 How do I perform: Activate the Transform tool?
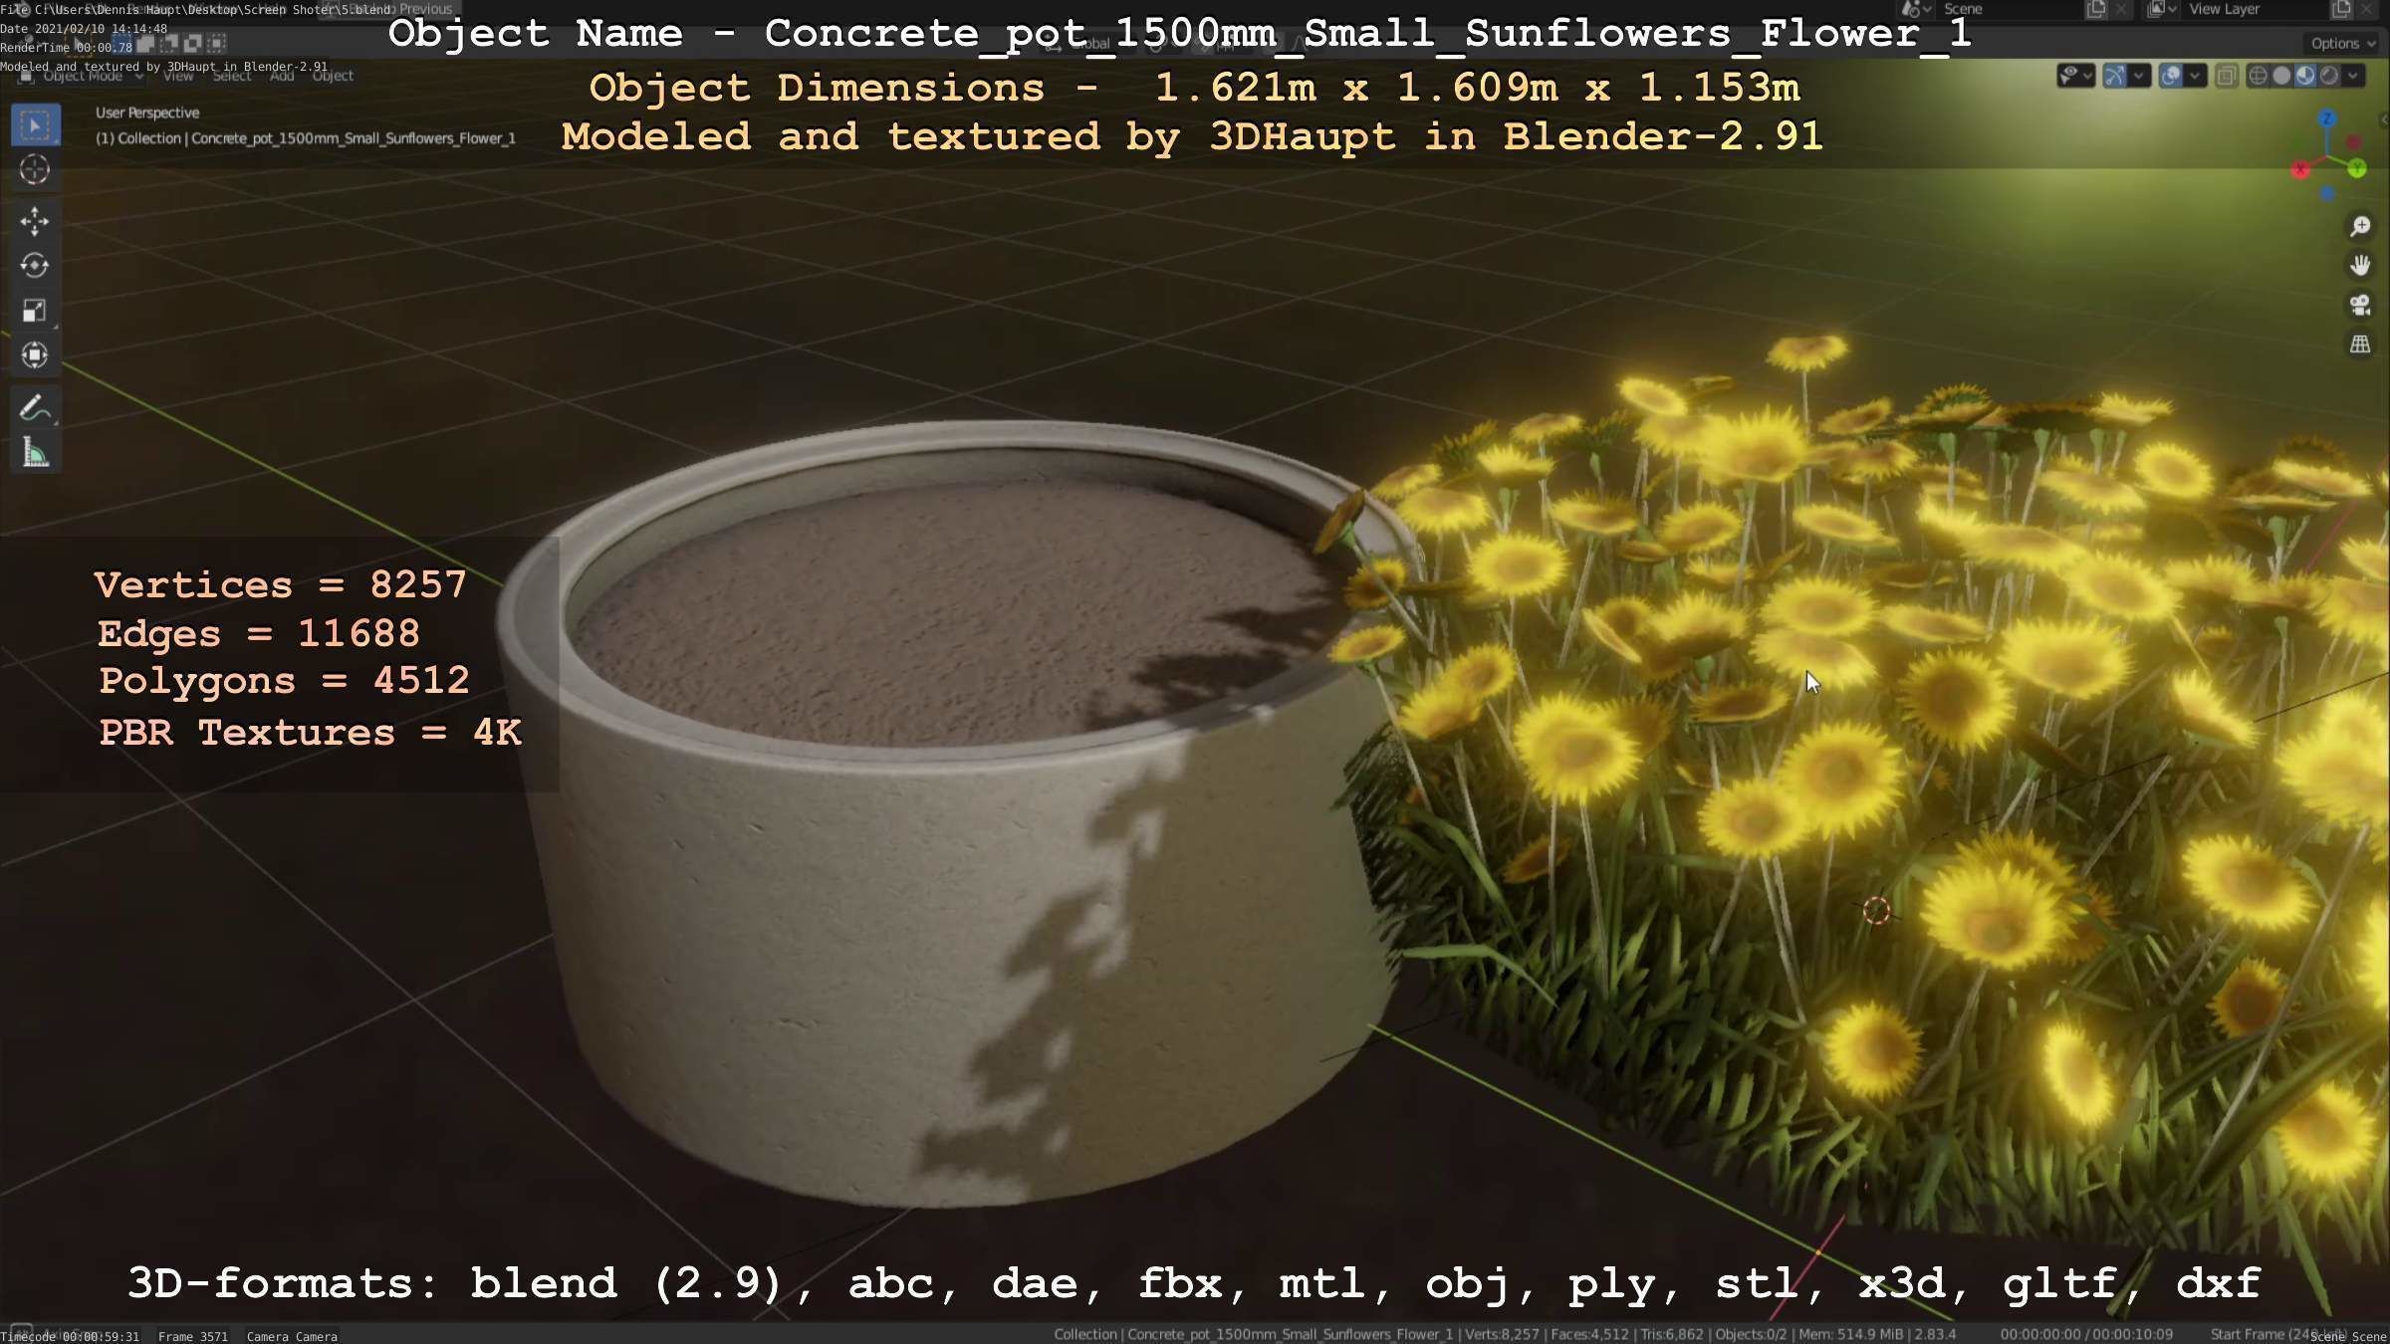[35, 355]
